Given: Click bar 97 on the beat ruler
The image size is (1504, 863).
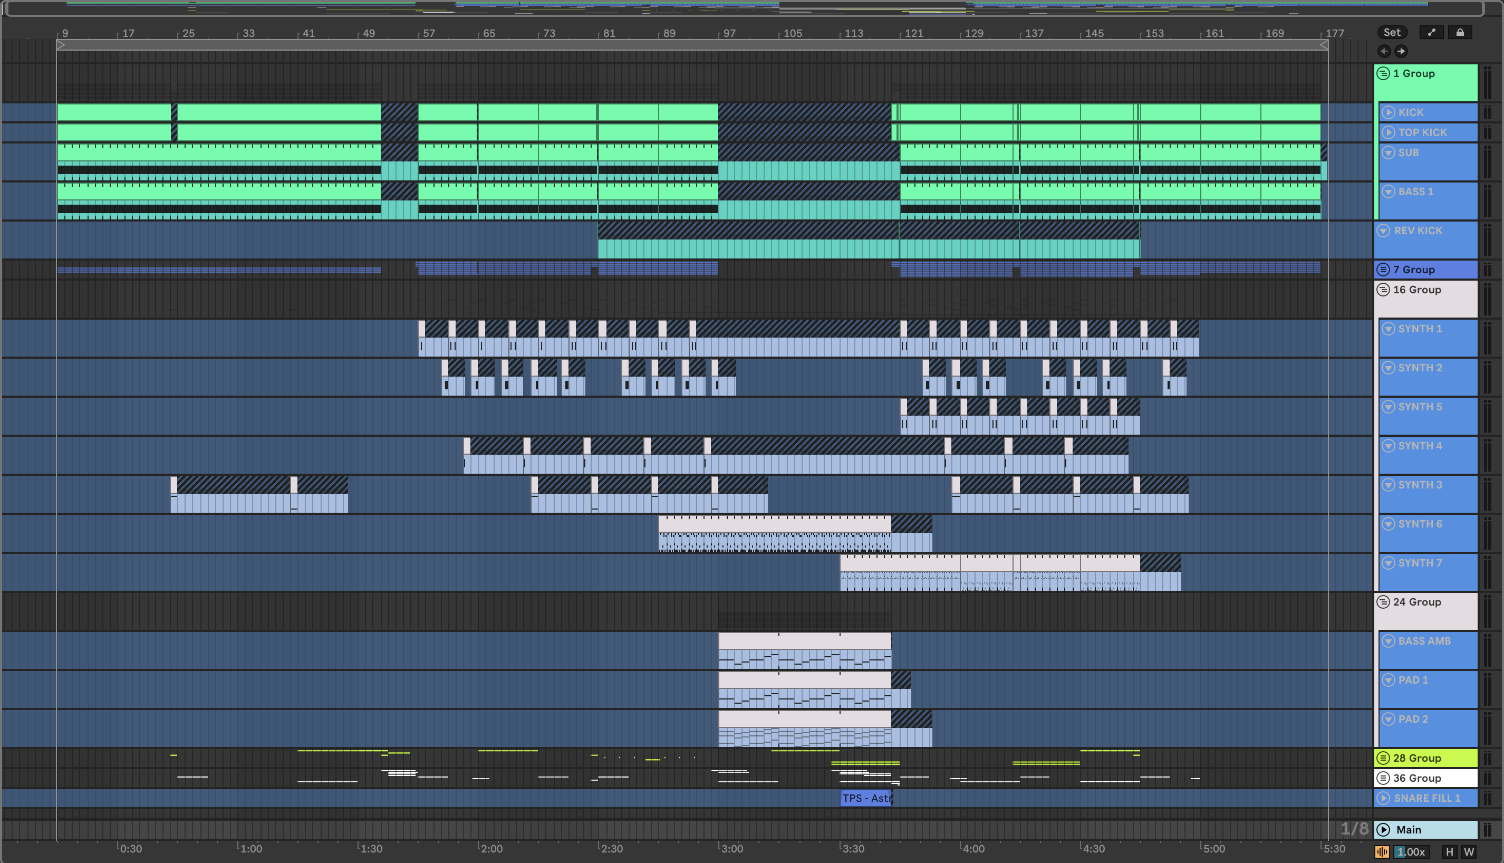Looking at the screenshot, I should pos(729,34).
